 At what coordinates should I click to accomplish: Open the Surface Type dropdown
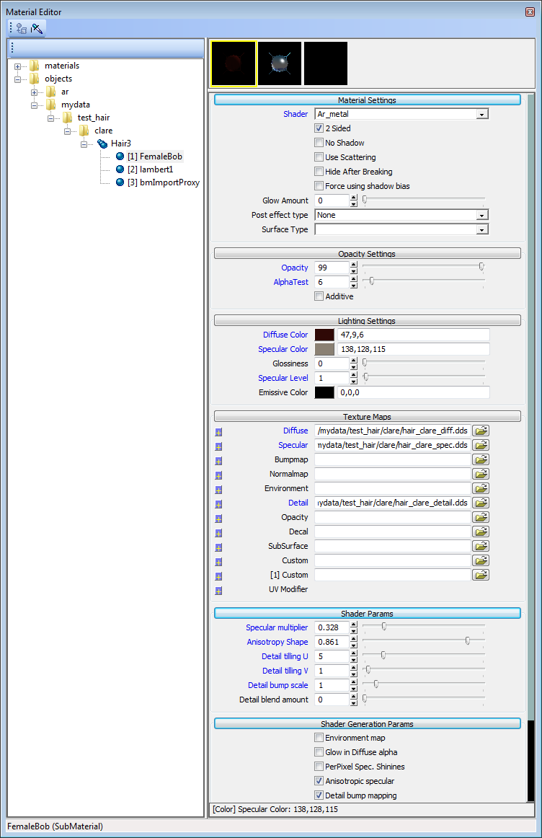pos(482,230)
